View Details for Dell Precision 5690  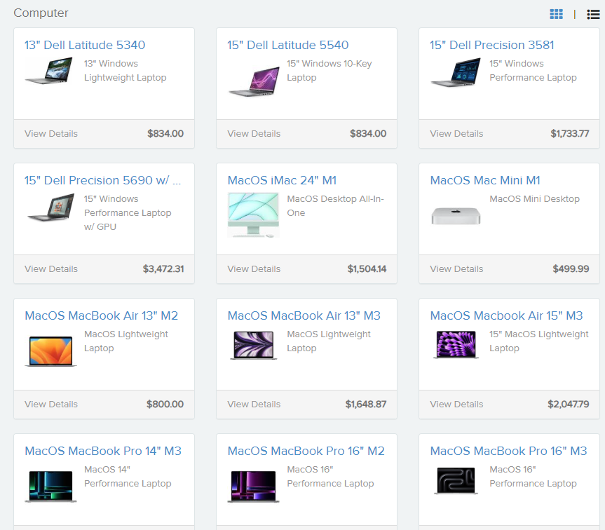pos(51,269)
